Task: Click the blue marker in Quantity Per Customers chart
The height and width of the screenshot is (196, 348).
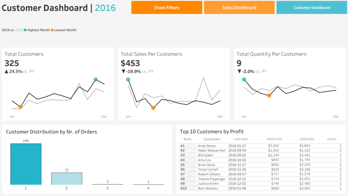Action: pos(244,79)
